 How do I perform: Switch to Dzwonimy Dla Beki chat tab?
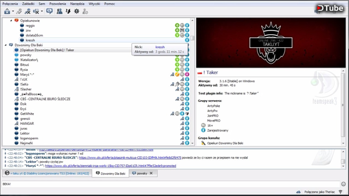coord(110,173)
